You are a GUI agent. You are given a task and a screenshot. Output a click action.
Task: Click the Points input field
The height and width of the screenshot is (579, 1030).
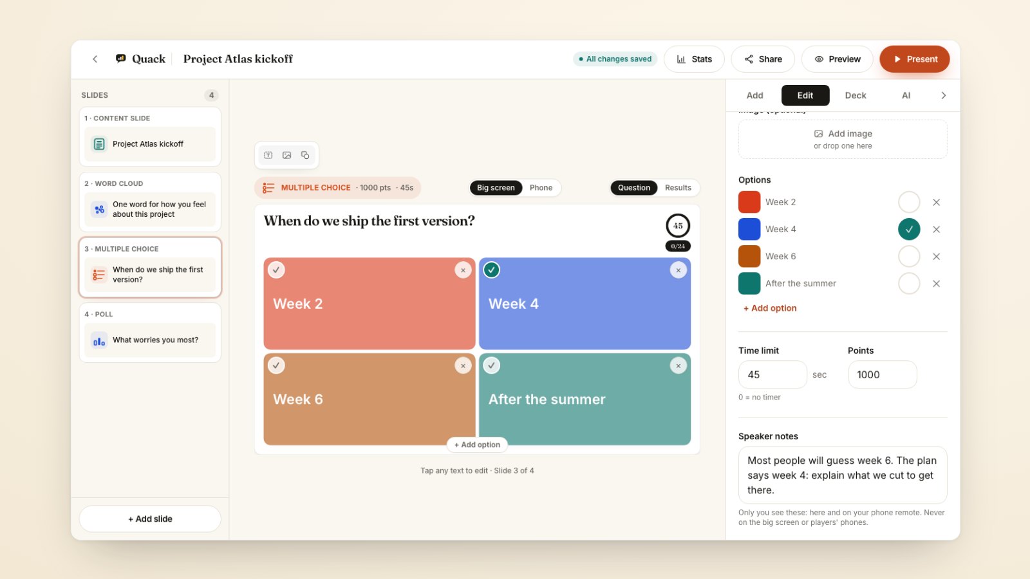coord(882,374)
